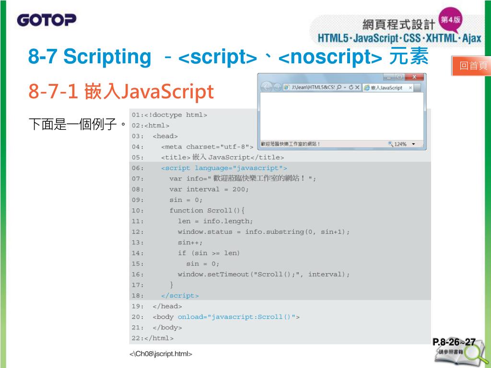Click the 124% zoom level
Viewport: 491px width, 368px height.
tap(400, 144)
